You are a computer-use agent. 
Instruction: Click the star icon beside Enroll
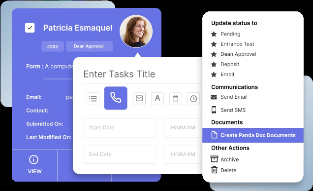[214, 75]
